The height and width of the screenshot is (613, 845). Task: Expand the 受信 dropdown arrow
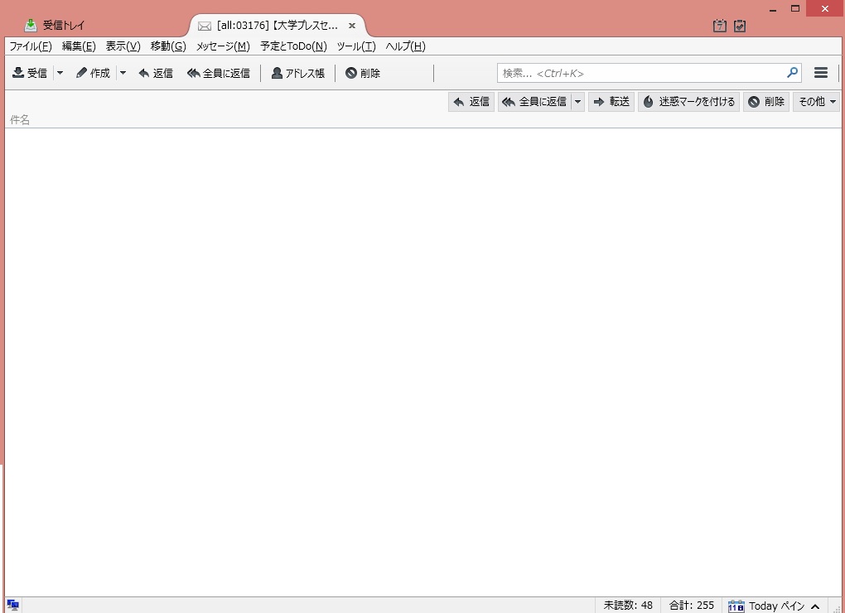pyautogui.click(x=60, y=73)
